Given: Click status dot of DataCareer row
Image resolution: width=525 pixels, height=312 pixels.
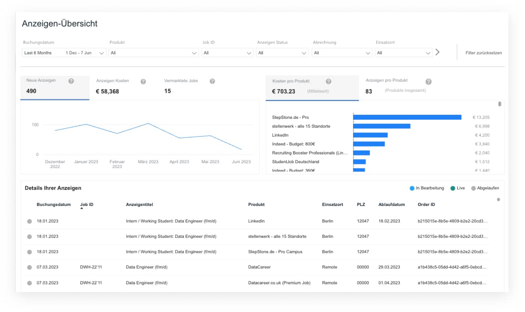Looking at the screenshot, I should [x=30, y=267].
